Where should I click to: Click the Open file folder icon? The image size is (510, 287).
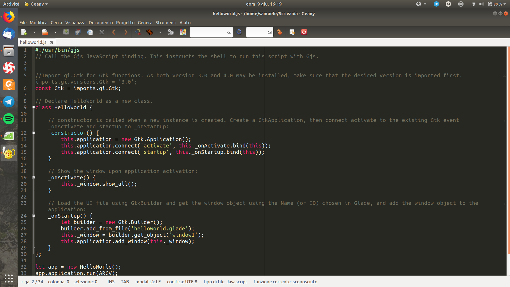point(45,32)
